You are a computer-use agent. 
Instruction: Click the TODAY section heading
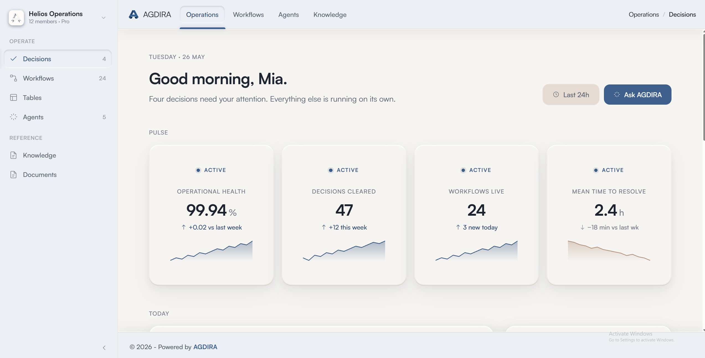tap(159, 313)
